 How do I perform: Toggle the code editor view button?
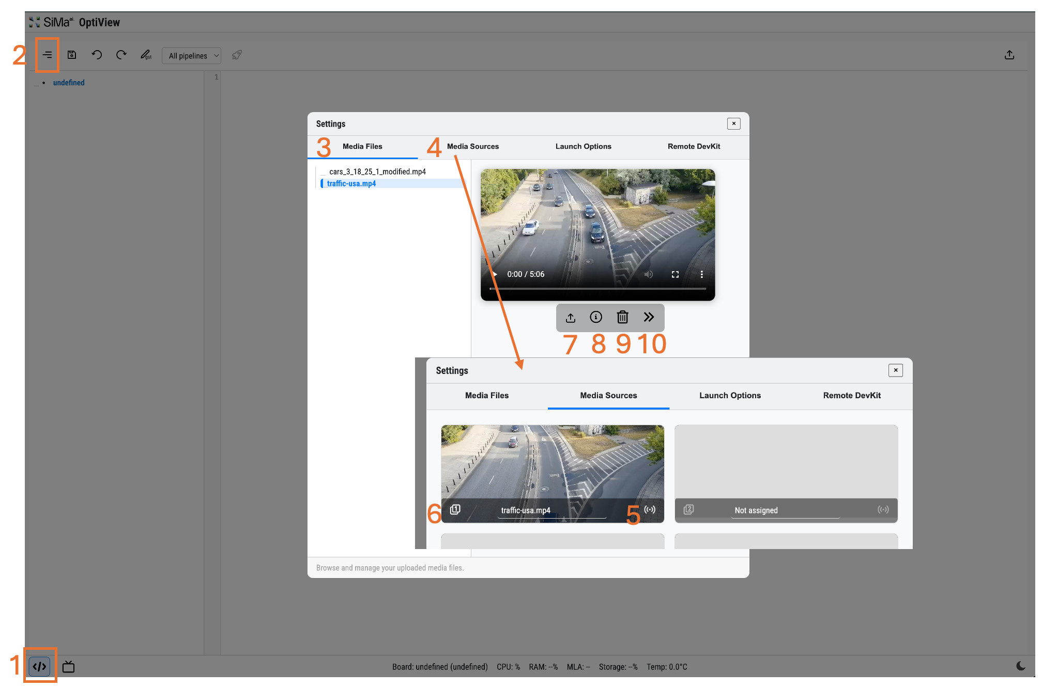pyautogui.click(x=40, y=666)
